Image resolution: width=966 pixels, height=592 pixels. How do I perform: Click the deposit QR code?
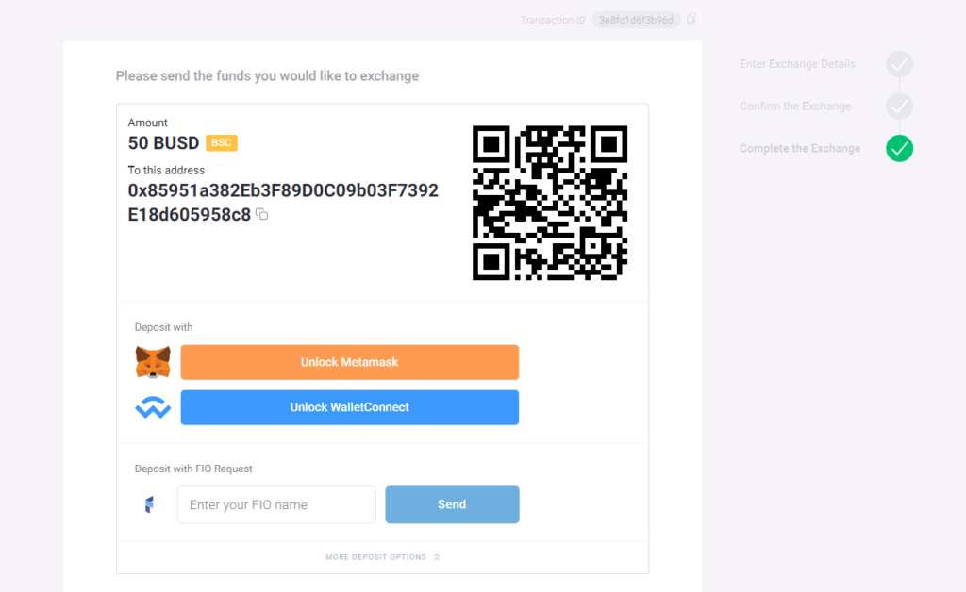point(550,203)
